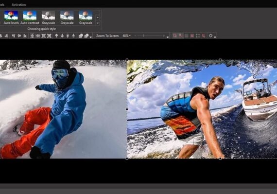Click the double up arrow bring-to-top icon

[68, 36]
